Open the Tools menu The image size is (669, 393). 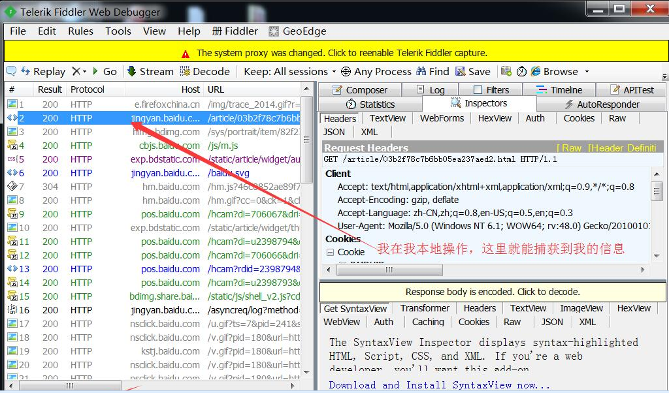(118, 31)
